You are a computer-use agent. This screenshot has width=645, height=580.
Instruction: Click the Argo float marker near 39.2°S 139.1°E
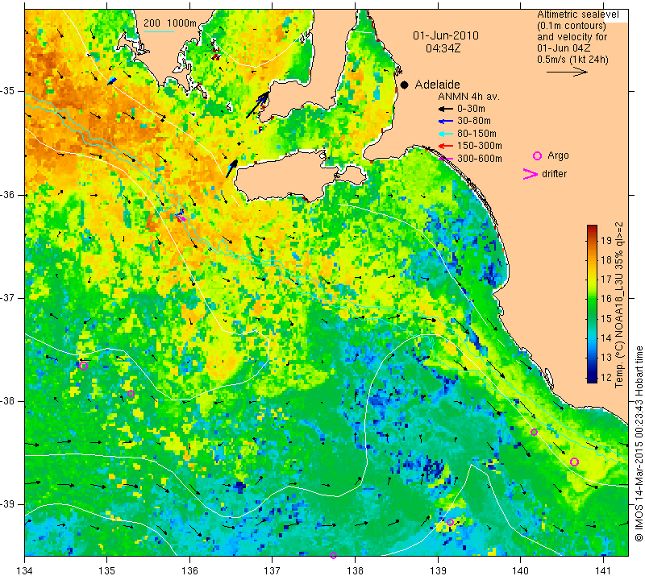[450, 522]
